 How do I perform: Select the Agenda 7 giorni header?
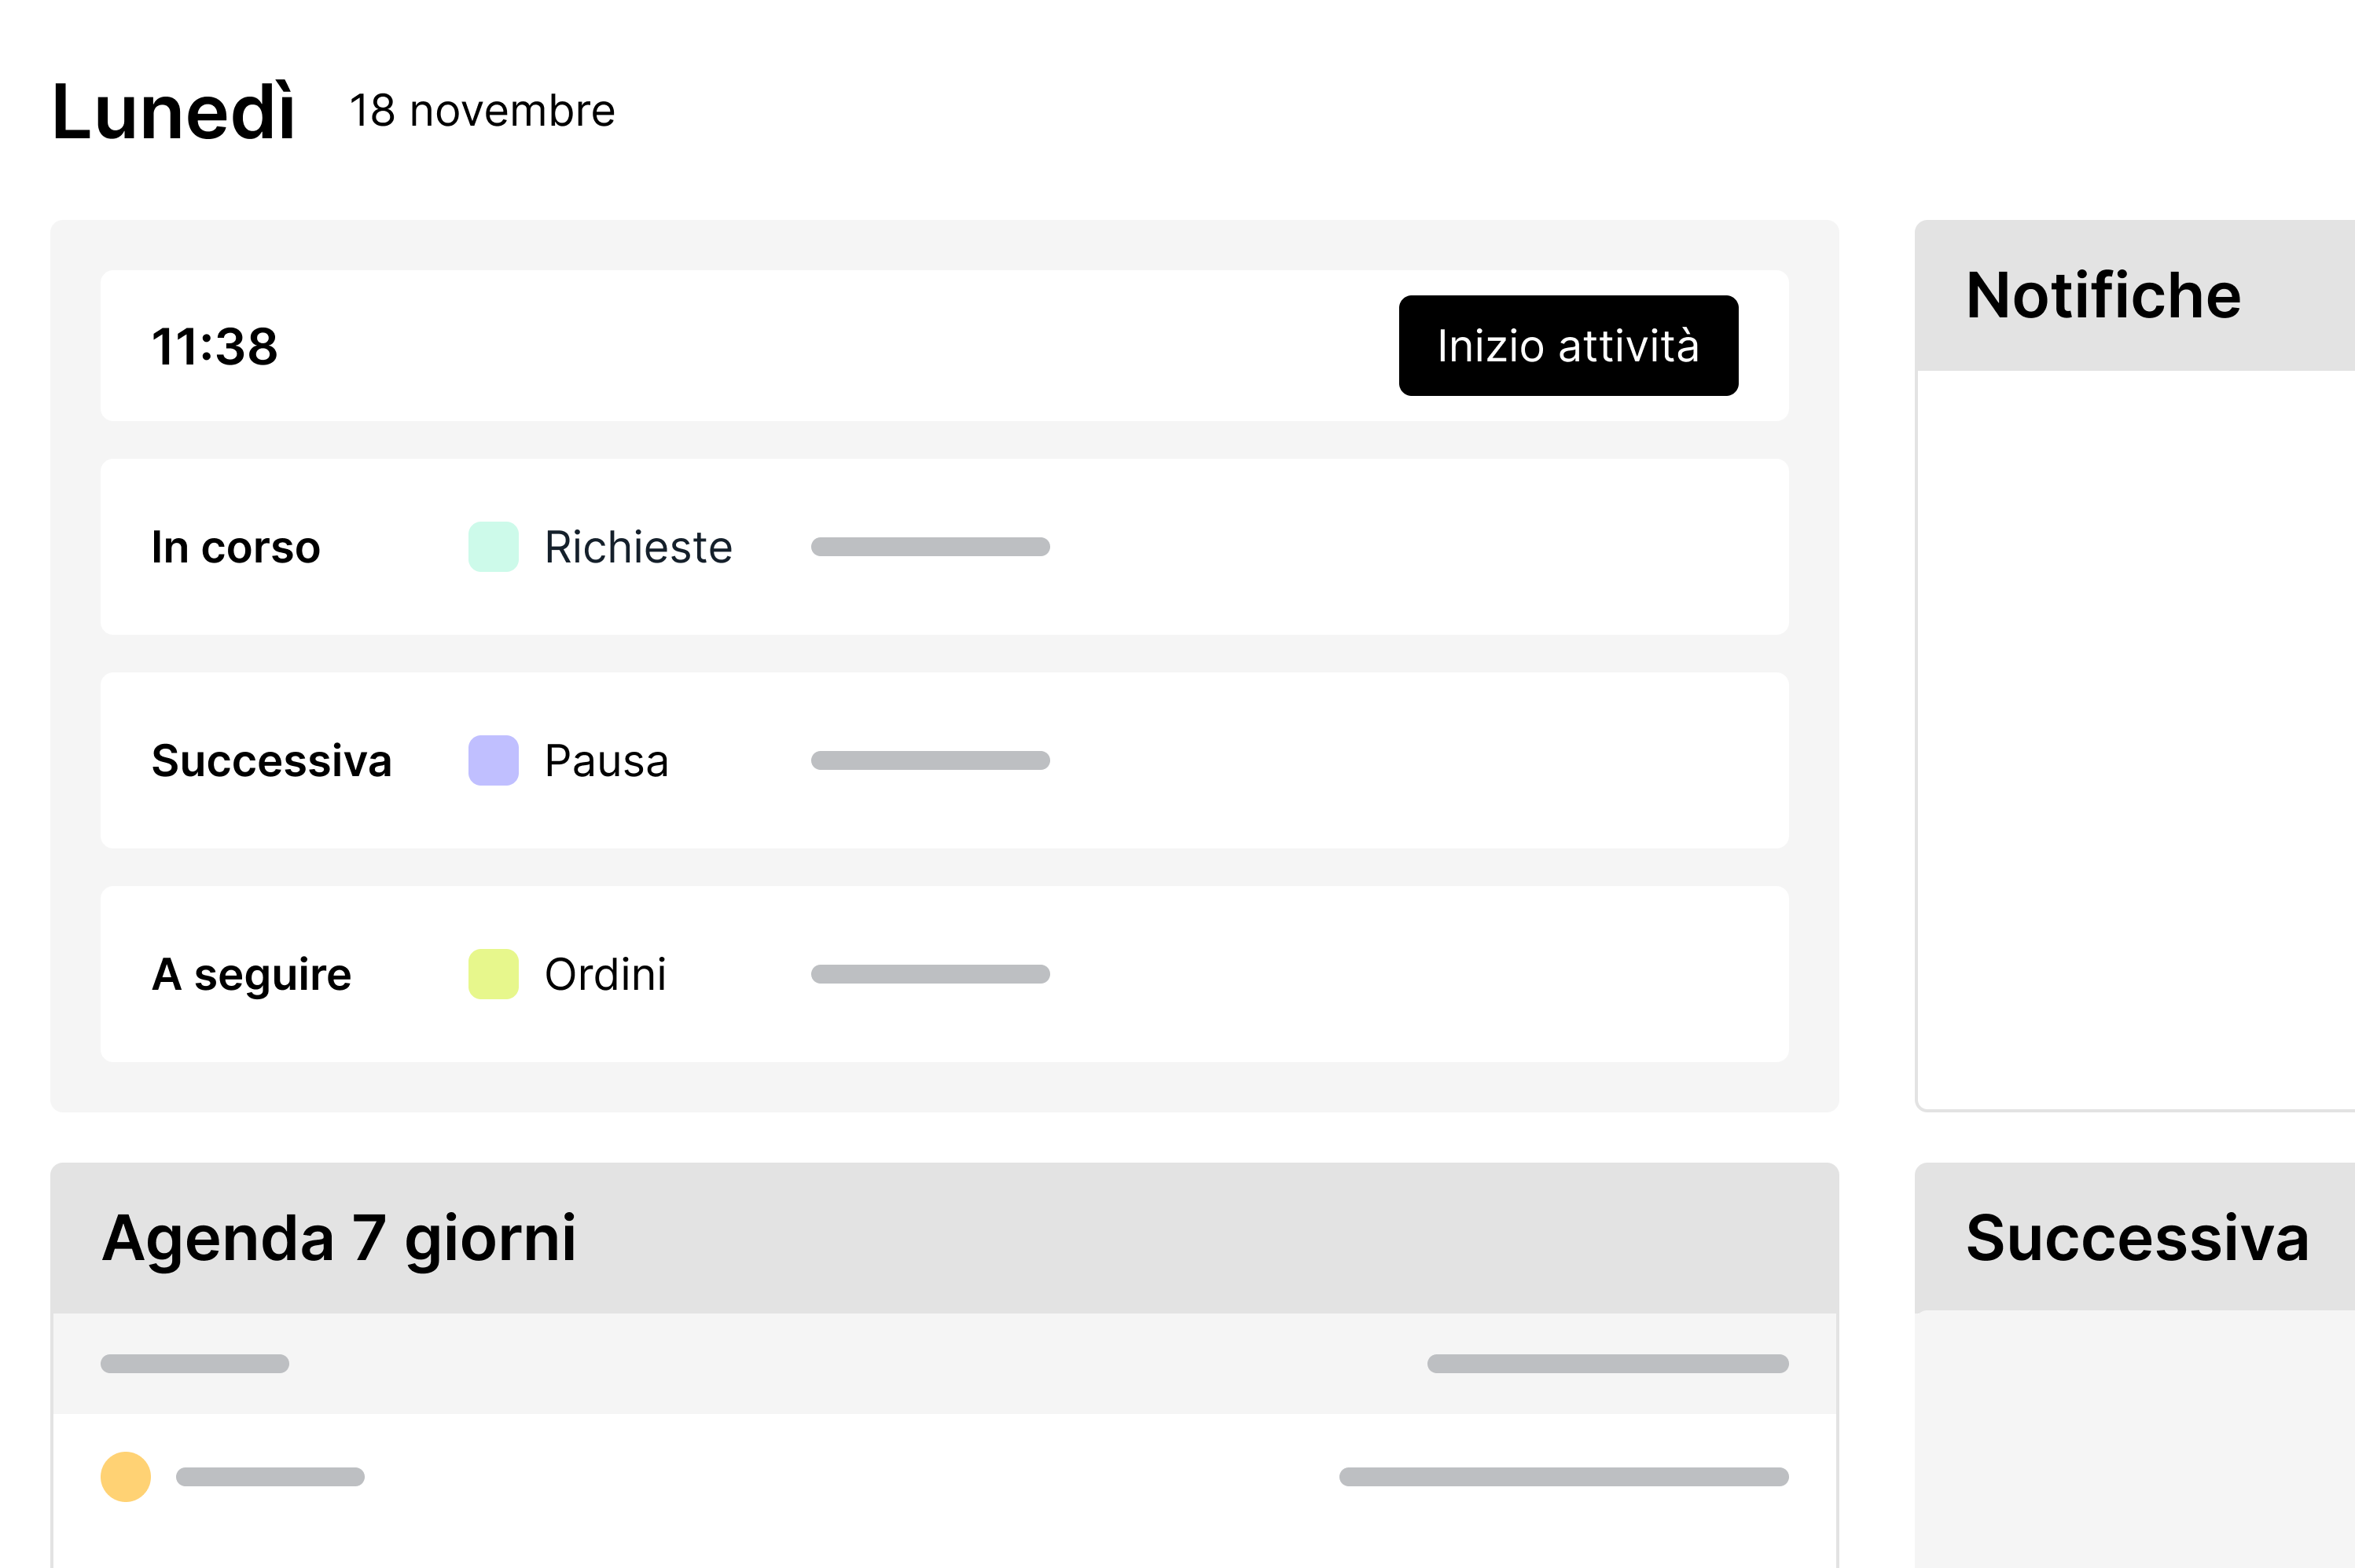coord(339,1239)
